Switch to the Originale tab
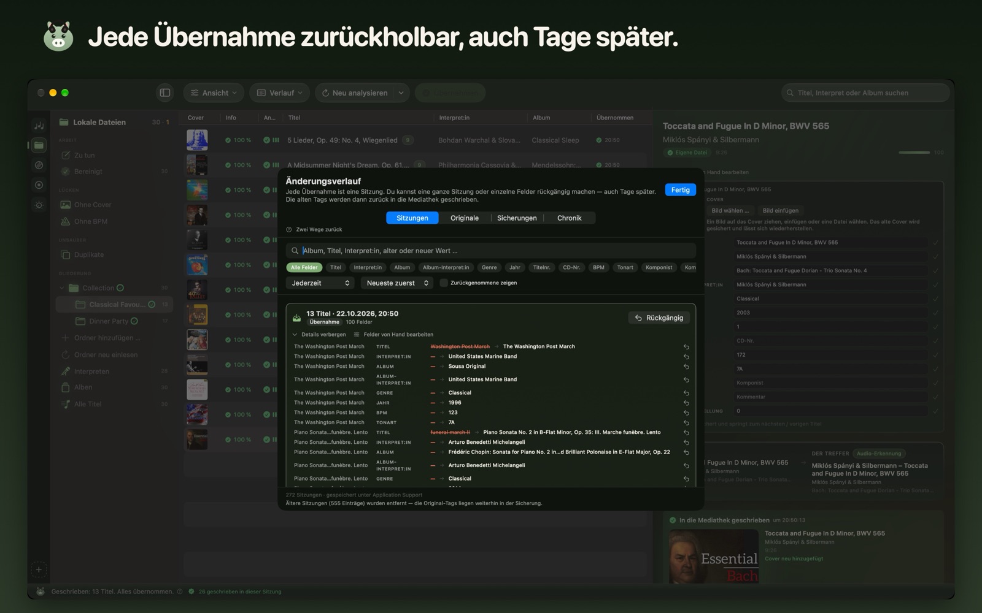The height and width of the screenshot is (613, 982). pyautogui.click(x=465, y=218)
